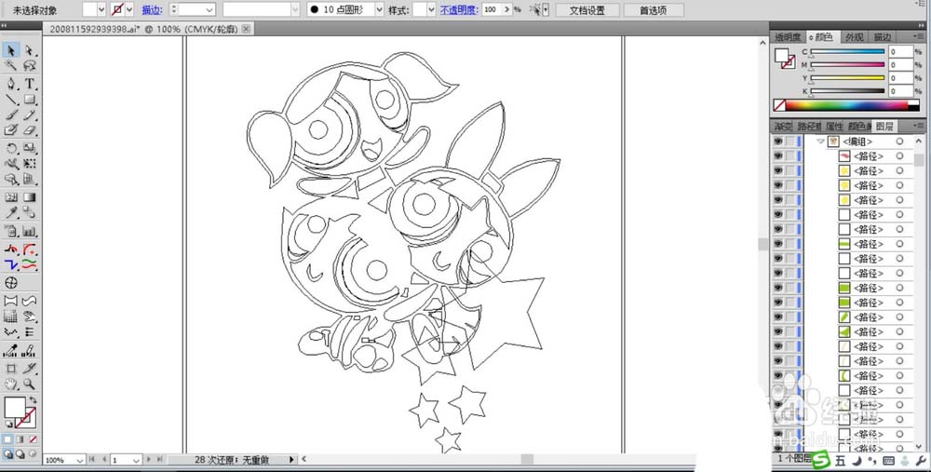Select the Scale tool
Viewport: 931px width, 472px height.
point(29,148)
